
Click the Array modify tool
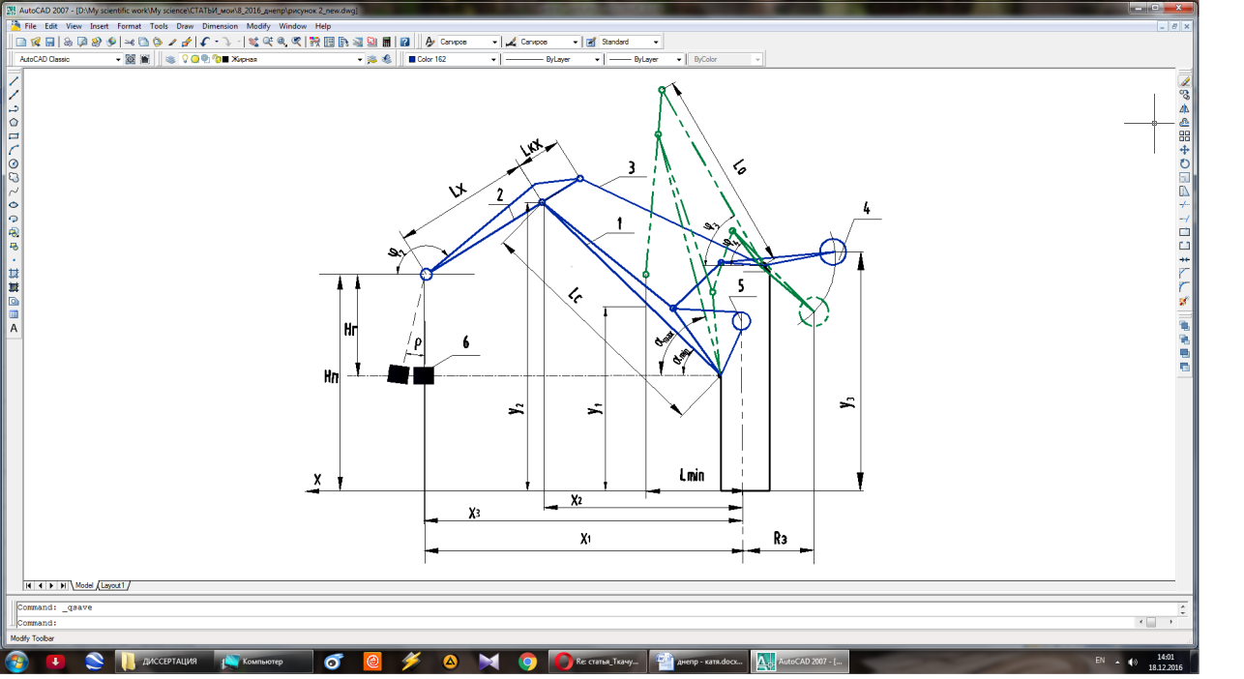coord(1184,136)
